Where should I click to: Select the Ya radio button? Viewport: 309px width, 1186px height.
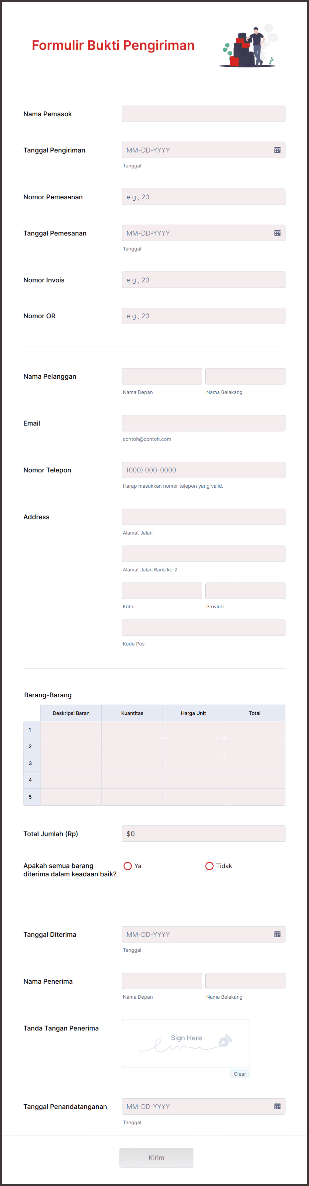128,866
